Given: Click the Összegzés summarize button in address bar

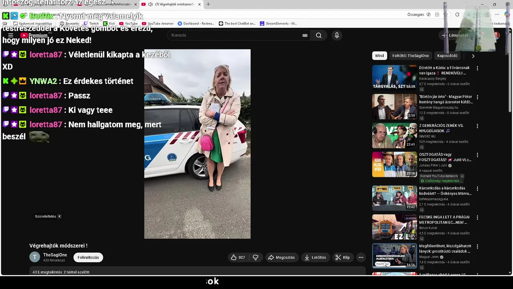Looking at the screenshot, I should coord(418,14).
